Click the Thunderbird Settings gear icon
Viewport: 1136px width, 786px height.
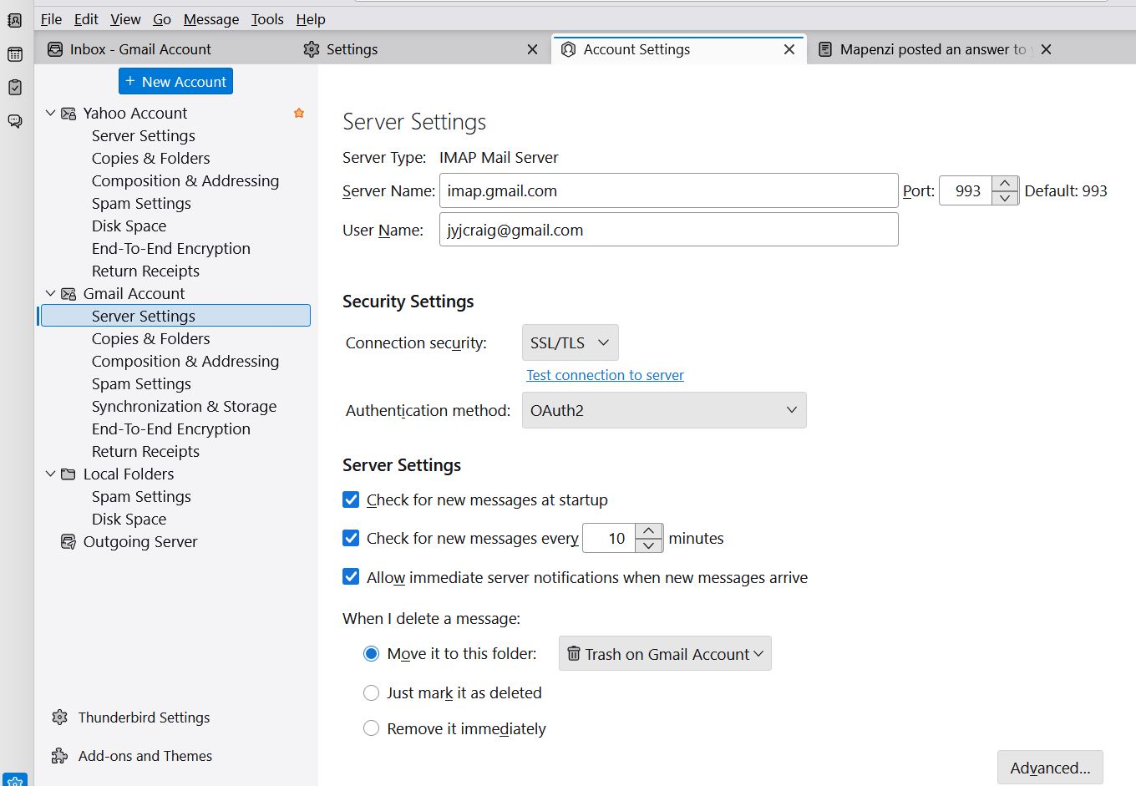[x=59, y=718]
